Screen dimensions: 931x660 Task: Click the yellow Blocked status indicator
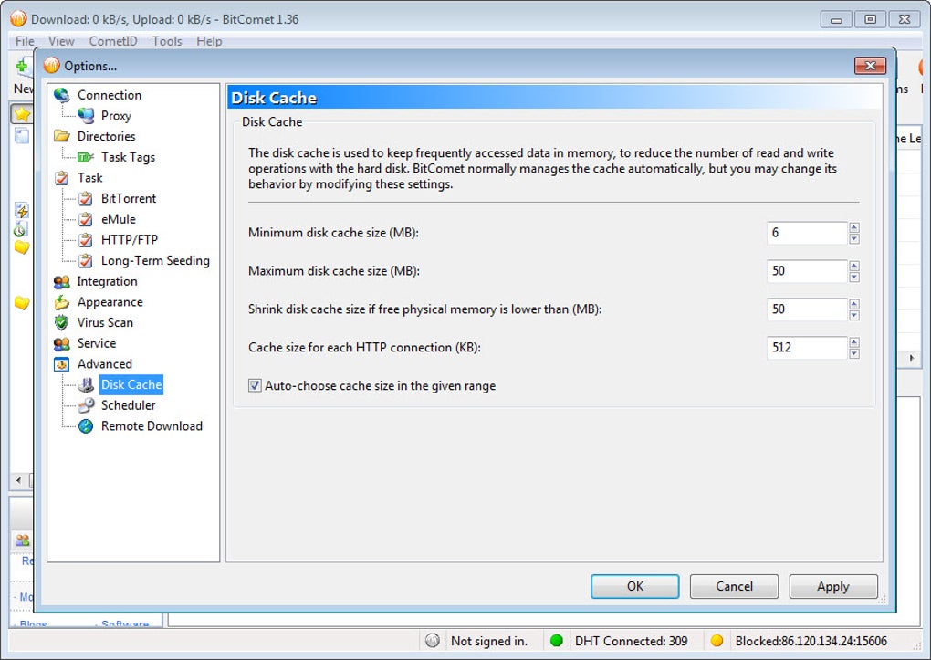pyautogui.click(x=717, y=641)
